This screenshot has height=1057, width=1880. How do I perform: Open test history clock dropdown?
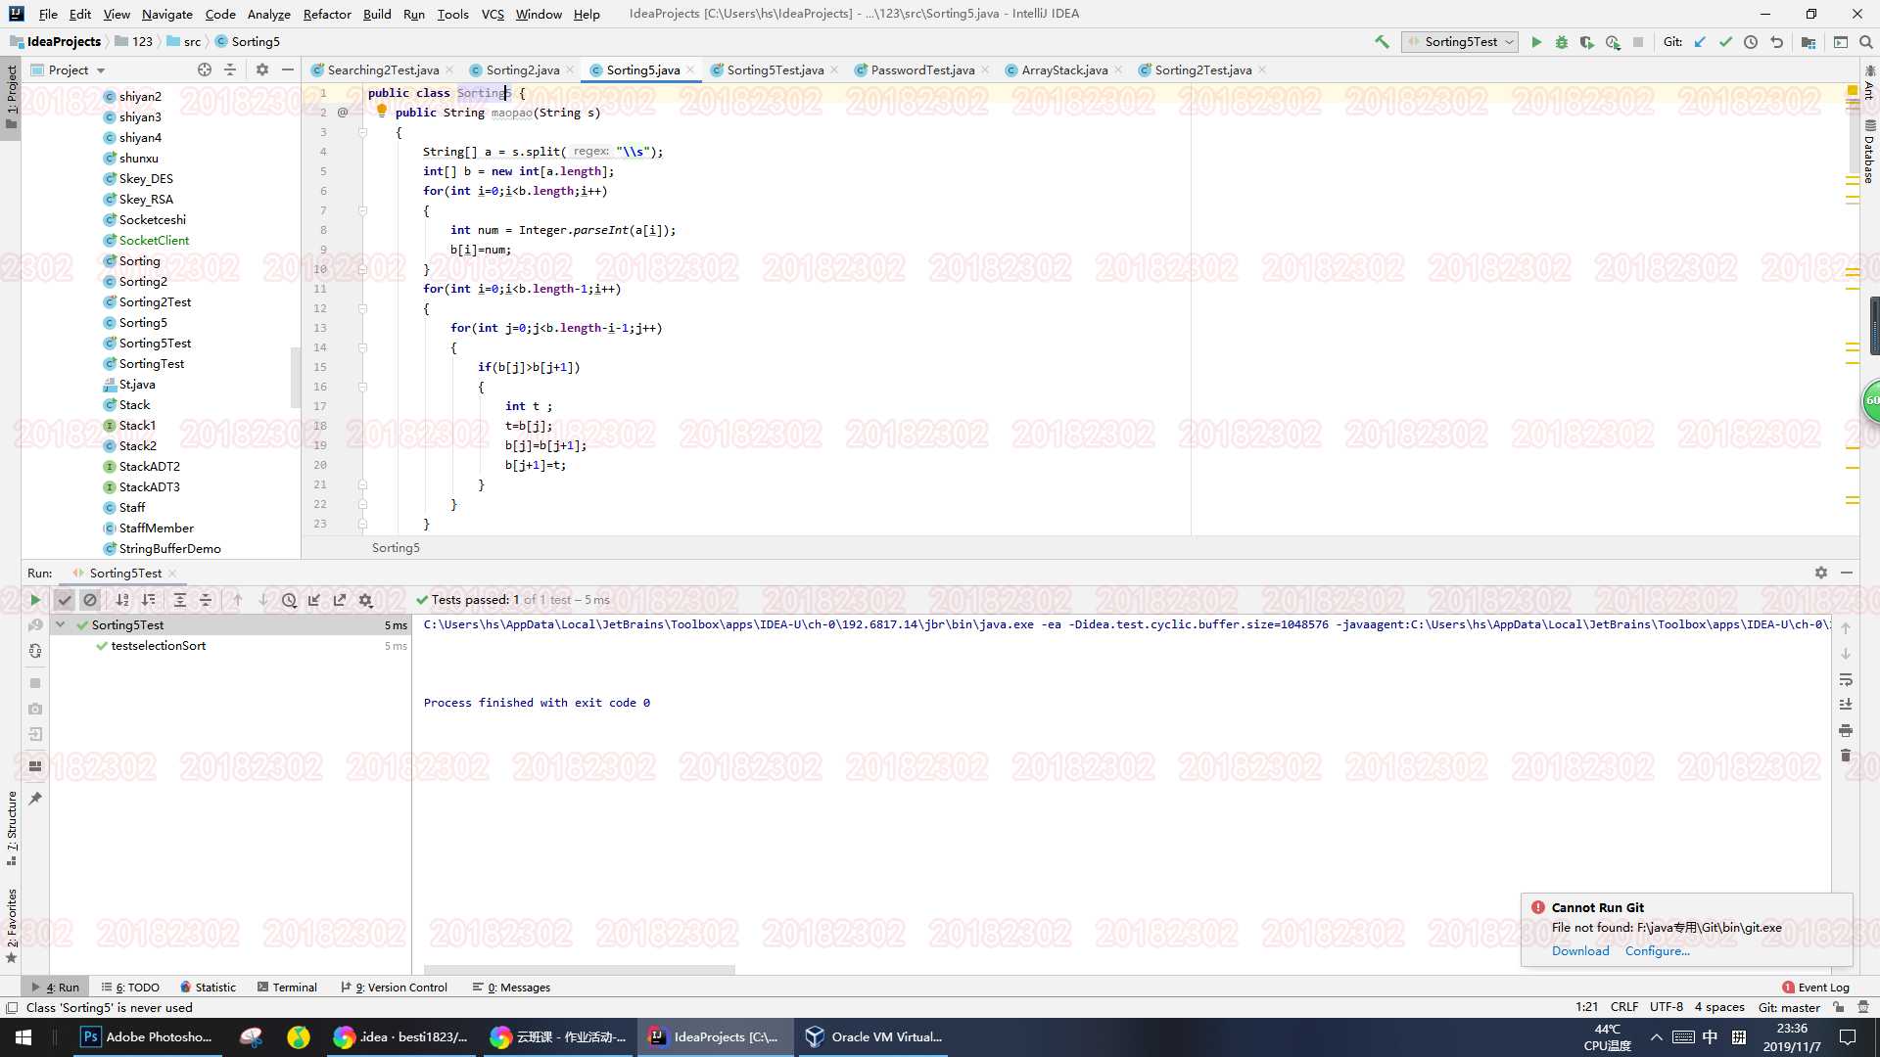tap(290, 600)
